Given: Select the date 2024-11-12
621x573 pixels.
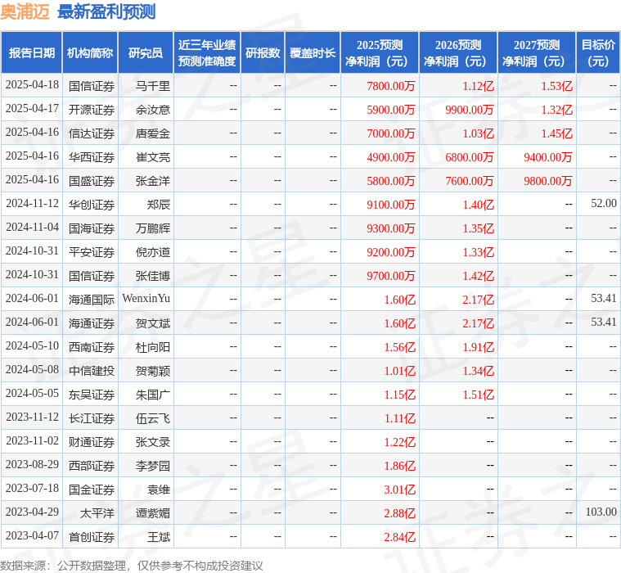Looking at the screenshot, I should [x=32, y=204].
